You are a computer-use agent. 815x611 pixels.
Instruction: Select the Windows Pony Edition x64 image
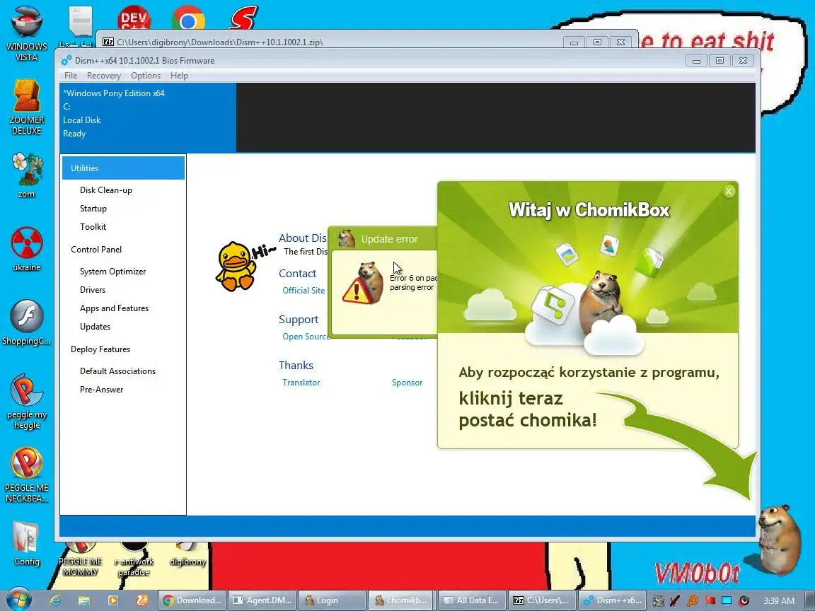pos(148,117)
